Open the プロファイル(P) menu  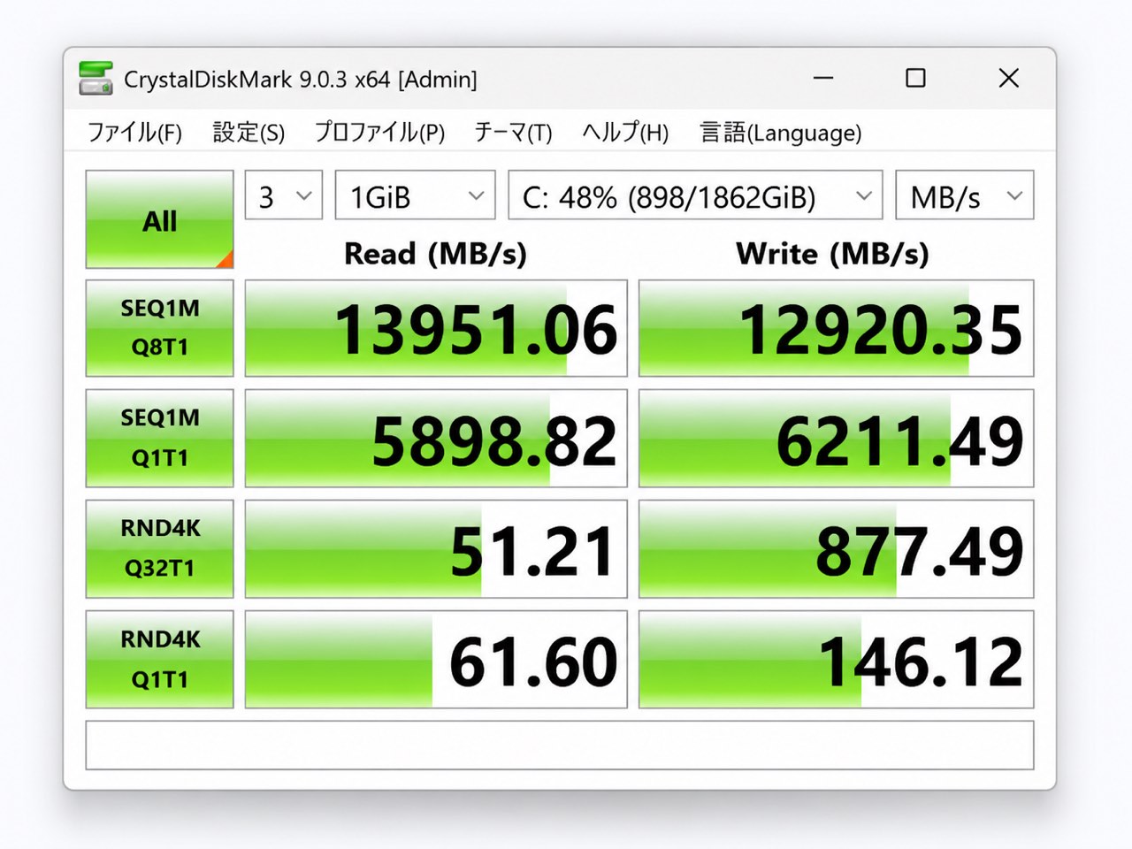click(x=379, y=133)
